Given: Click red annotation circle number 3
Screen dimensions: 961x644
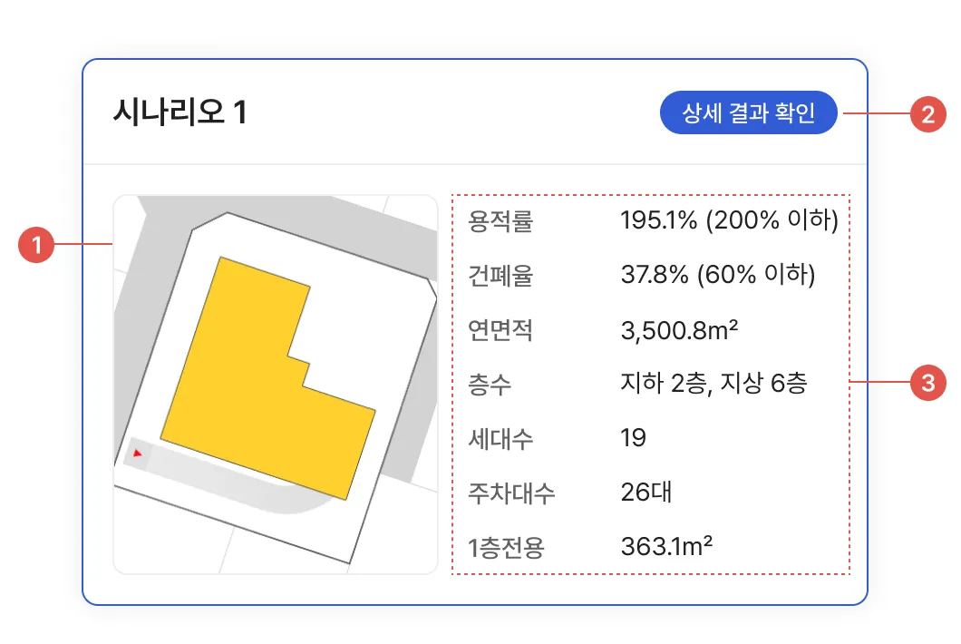Looking at the screenshot, I should point(927,383).
